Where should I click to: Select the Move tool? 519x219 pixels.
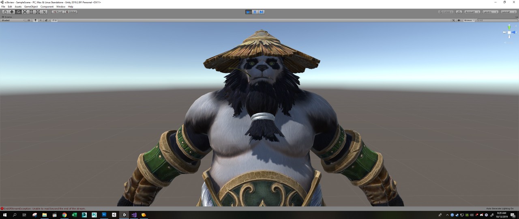pos(12,12)
